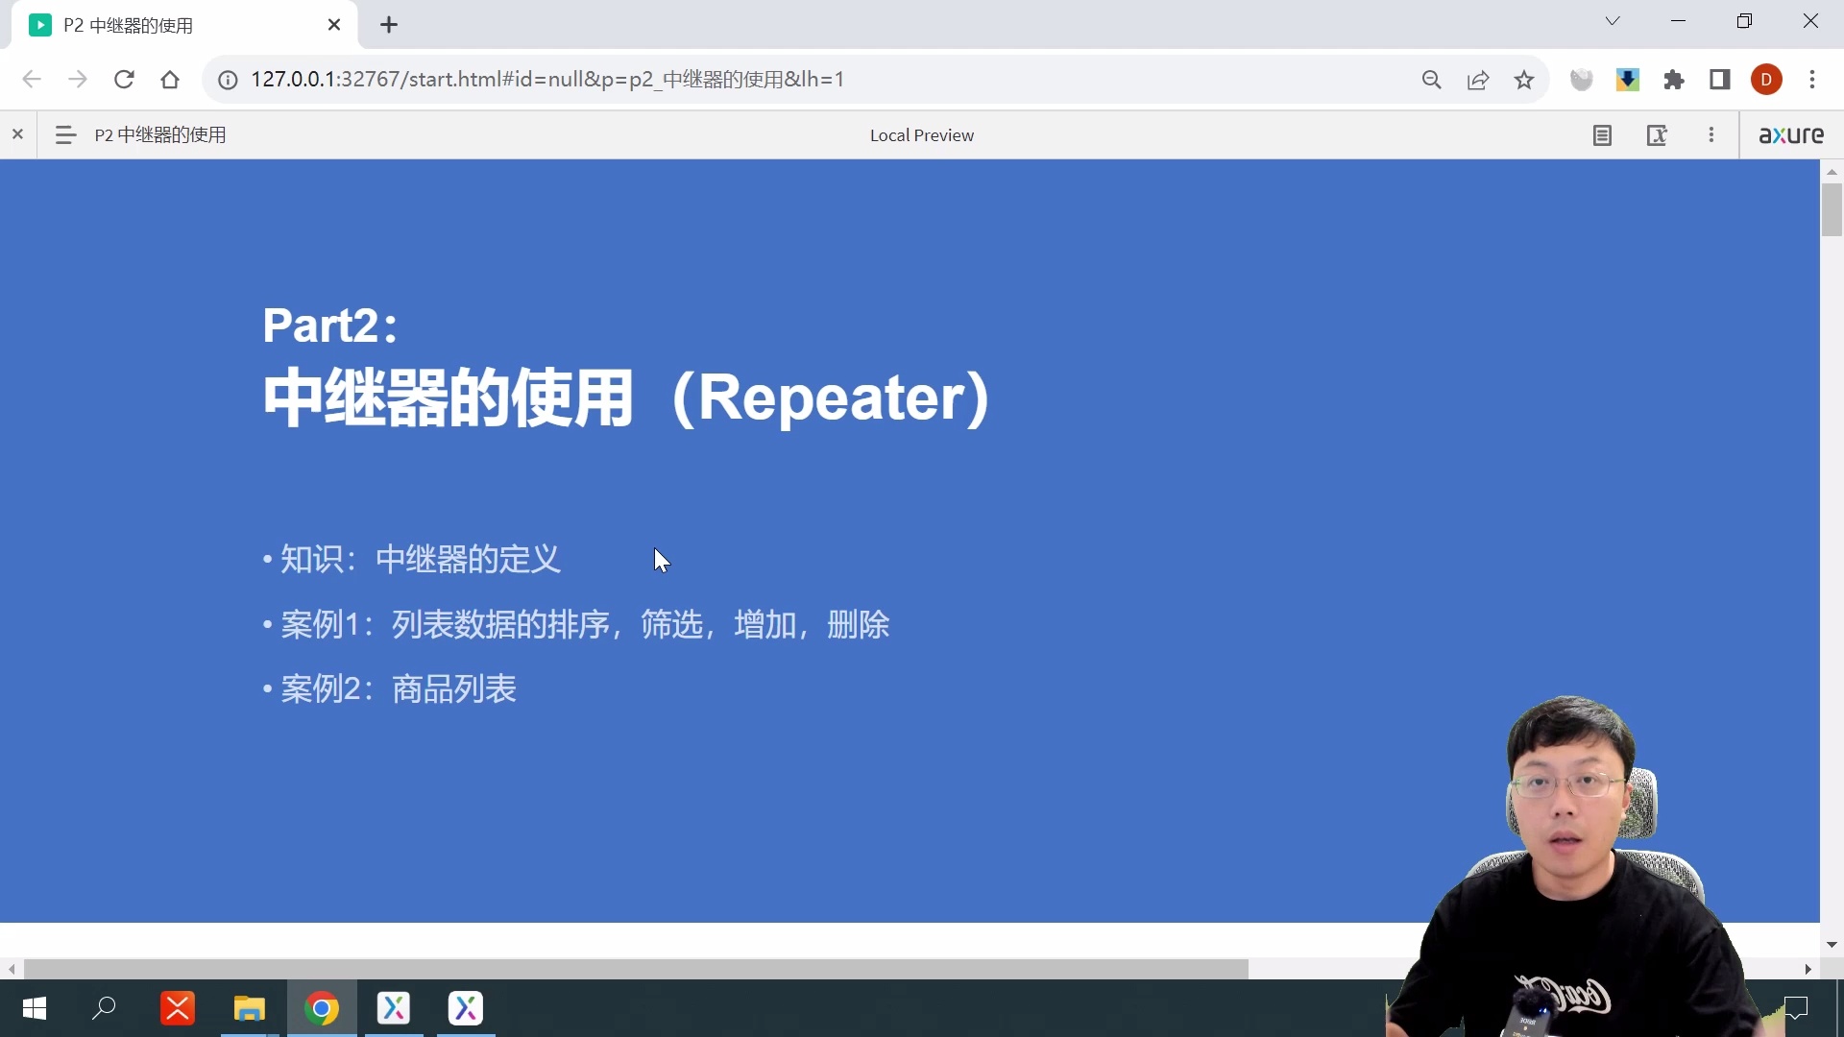1844x1037 pixels.
Task: Toggle the browser side panel icon
Action: [1720, 80]
